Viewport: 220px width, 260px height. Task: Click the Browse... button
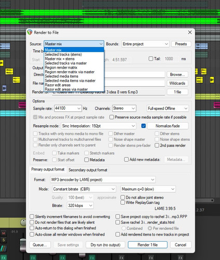point(177,74)
